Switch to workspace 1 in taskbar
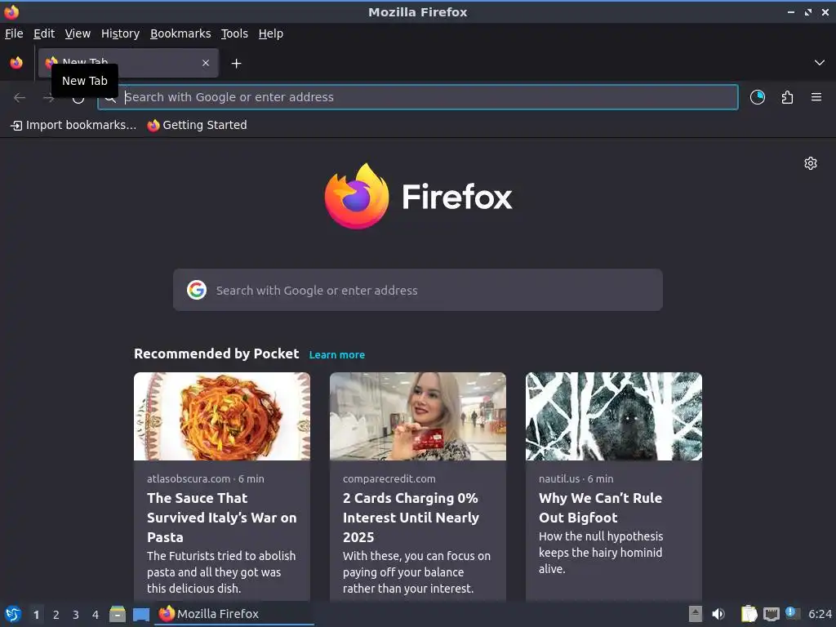The height and width of the screenshot is (627, 836). coord(36,615)
